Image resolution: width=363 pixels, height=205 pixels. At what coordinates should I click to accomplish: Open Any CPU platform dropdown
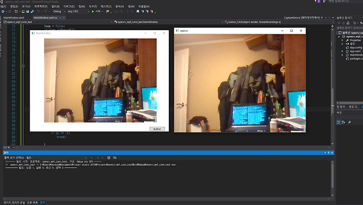pos(78,11)
